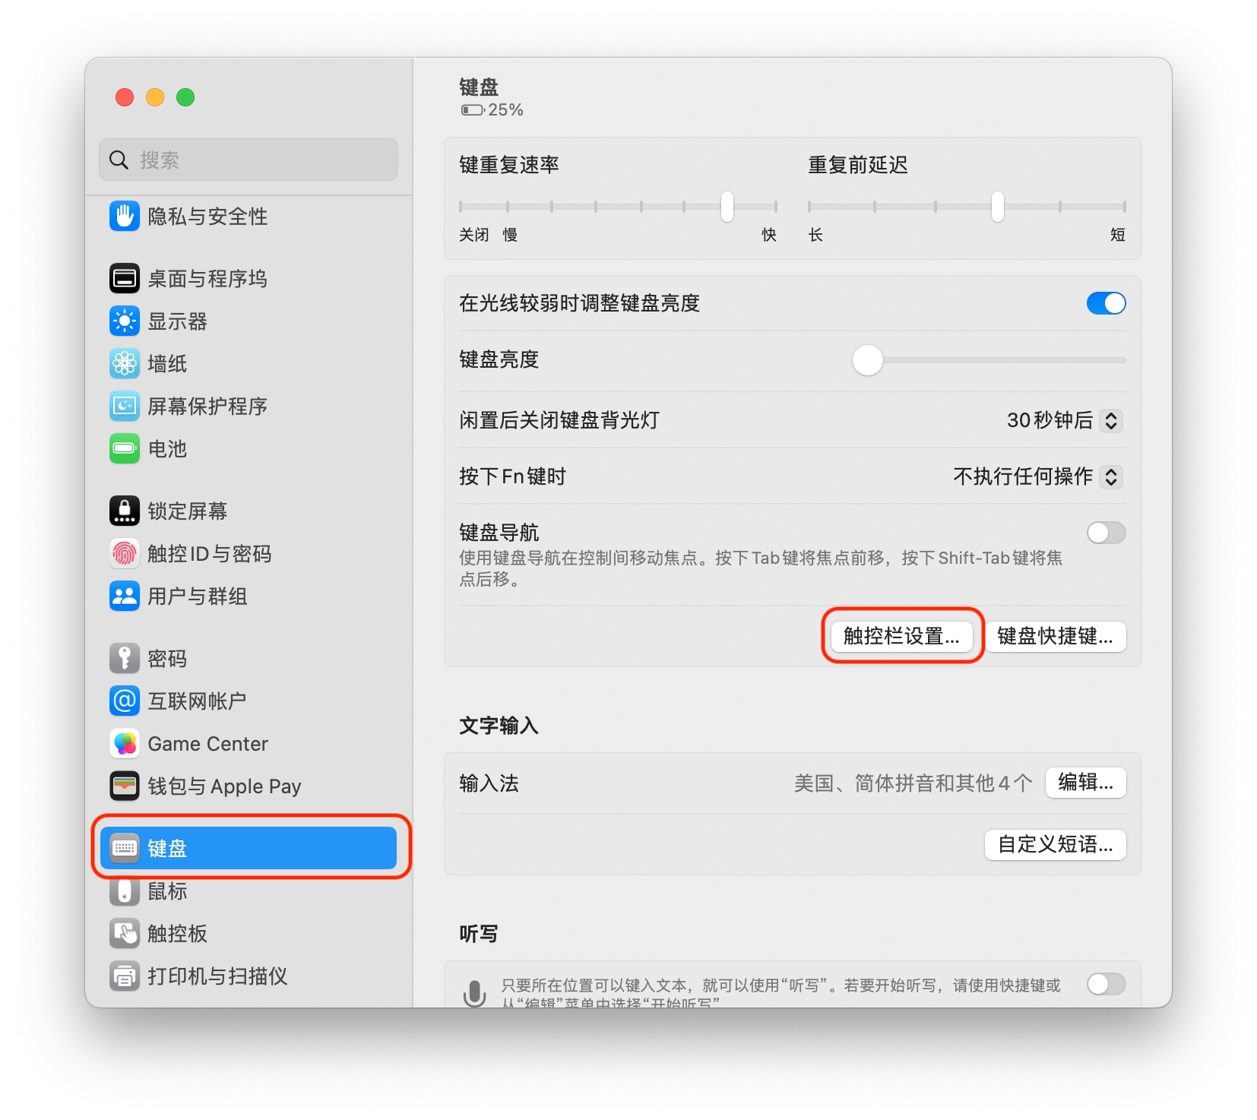Open 键盘快捷键… button
The image size is (1257, 1120).
pos(1056,636)
